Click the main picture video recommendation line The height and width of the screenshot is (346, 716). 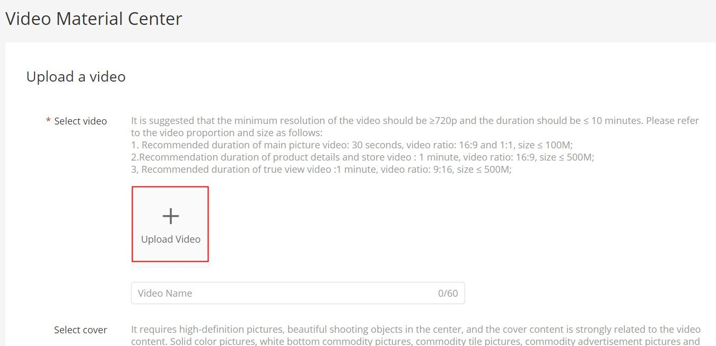[352, 145]
